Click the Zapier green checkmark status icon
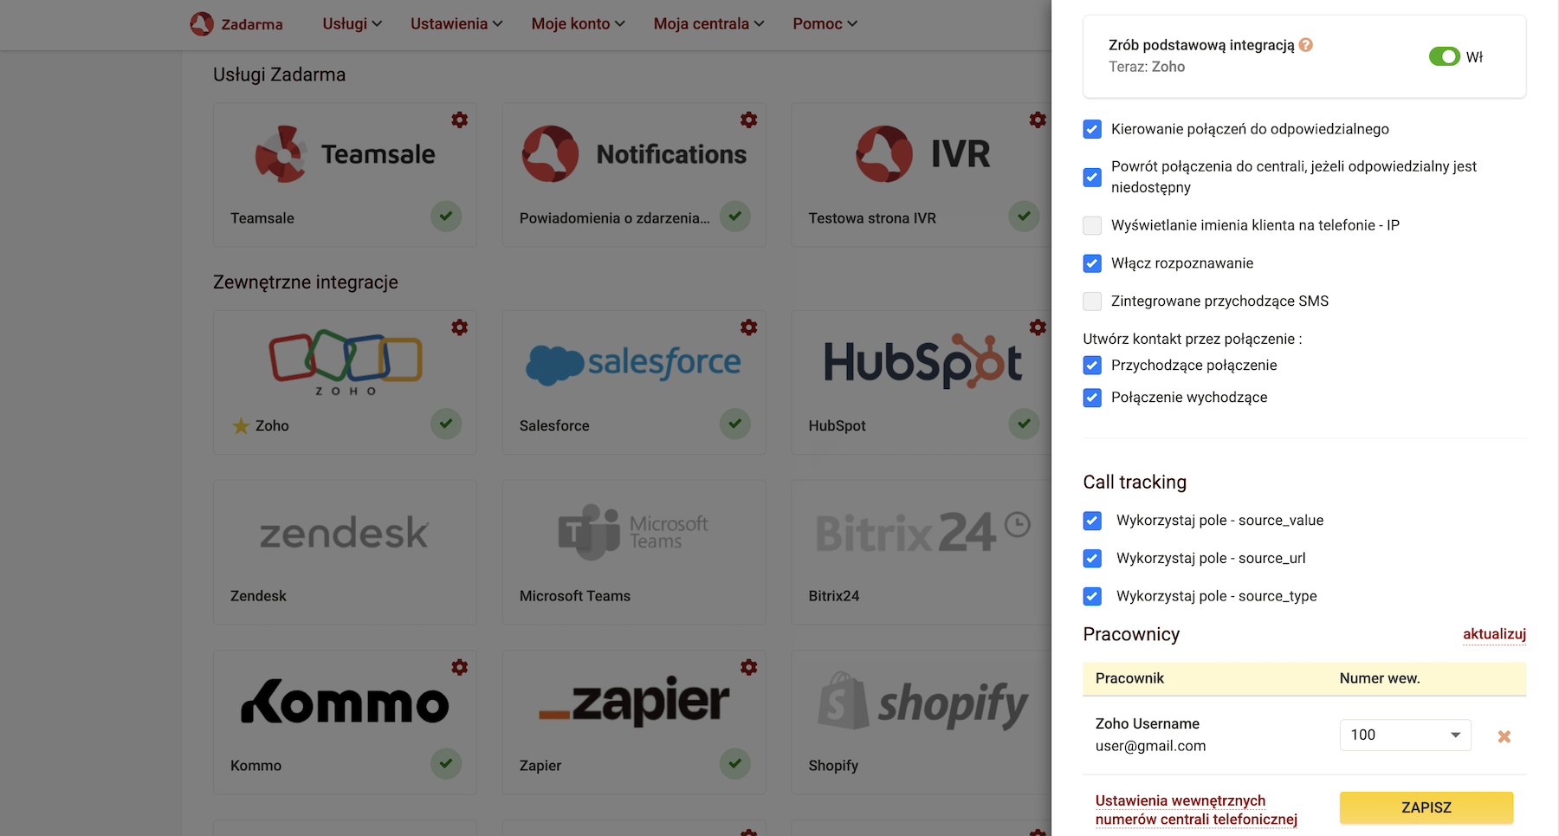Image resolution: width=1559 pixels, height=836 pixels. pyautogui.click(x=735, y=763)
